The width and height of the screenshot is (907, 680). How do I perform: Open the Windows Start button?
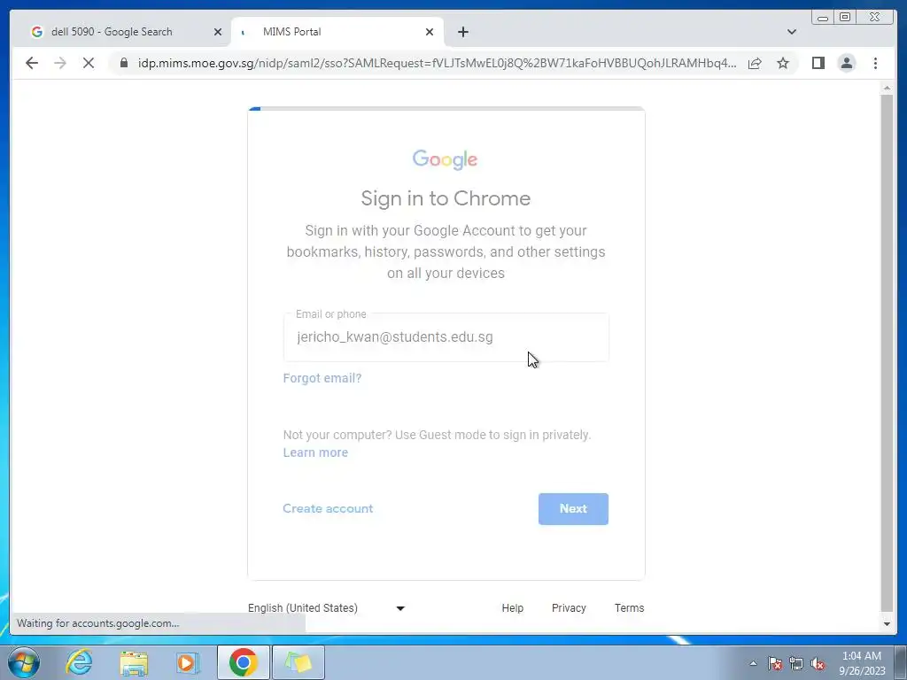coord(24,662)
